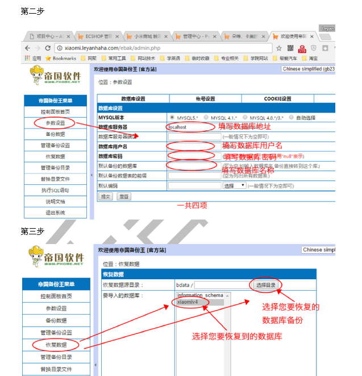Collapse sidebar arrow in 第二步 screenshot
The image size is (362, 376).
[91, 175]
